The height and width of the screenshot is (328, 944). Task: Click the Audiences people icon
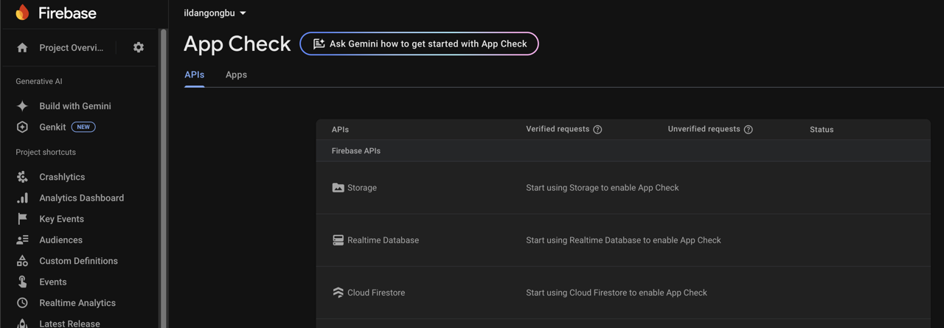(x=22, y=240)
